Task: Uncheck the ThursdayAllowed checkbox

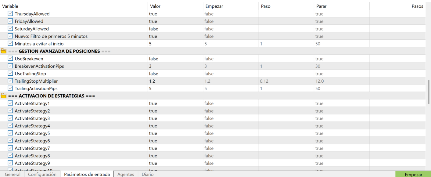Action: click(x=10, y=14)
